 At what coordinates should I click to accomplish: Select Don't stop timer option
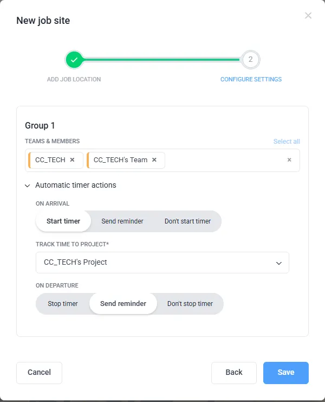pyautogui.click(x=190, y=304)
